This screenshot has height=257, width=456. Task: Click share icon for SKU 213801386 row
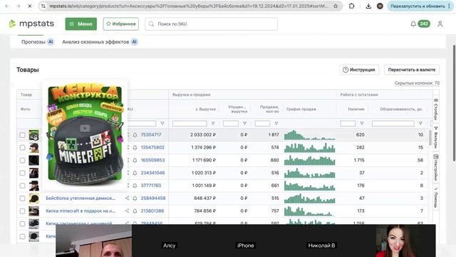tap(127, 211)
